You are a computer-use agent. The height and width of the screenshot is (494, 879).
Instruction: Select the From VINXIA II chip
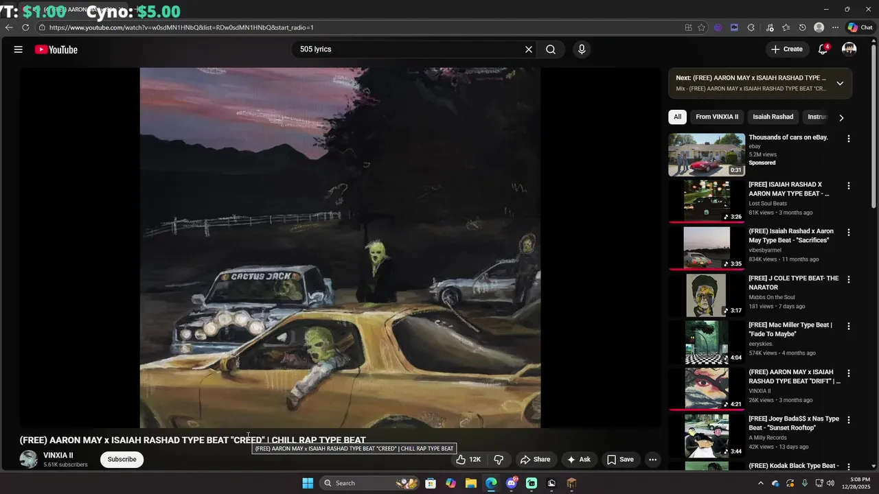pyautogui.click(x=717, y=117)
